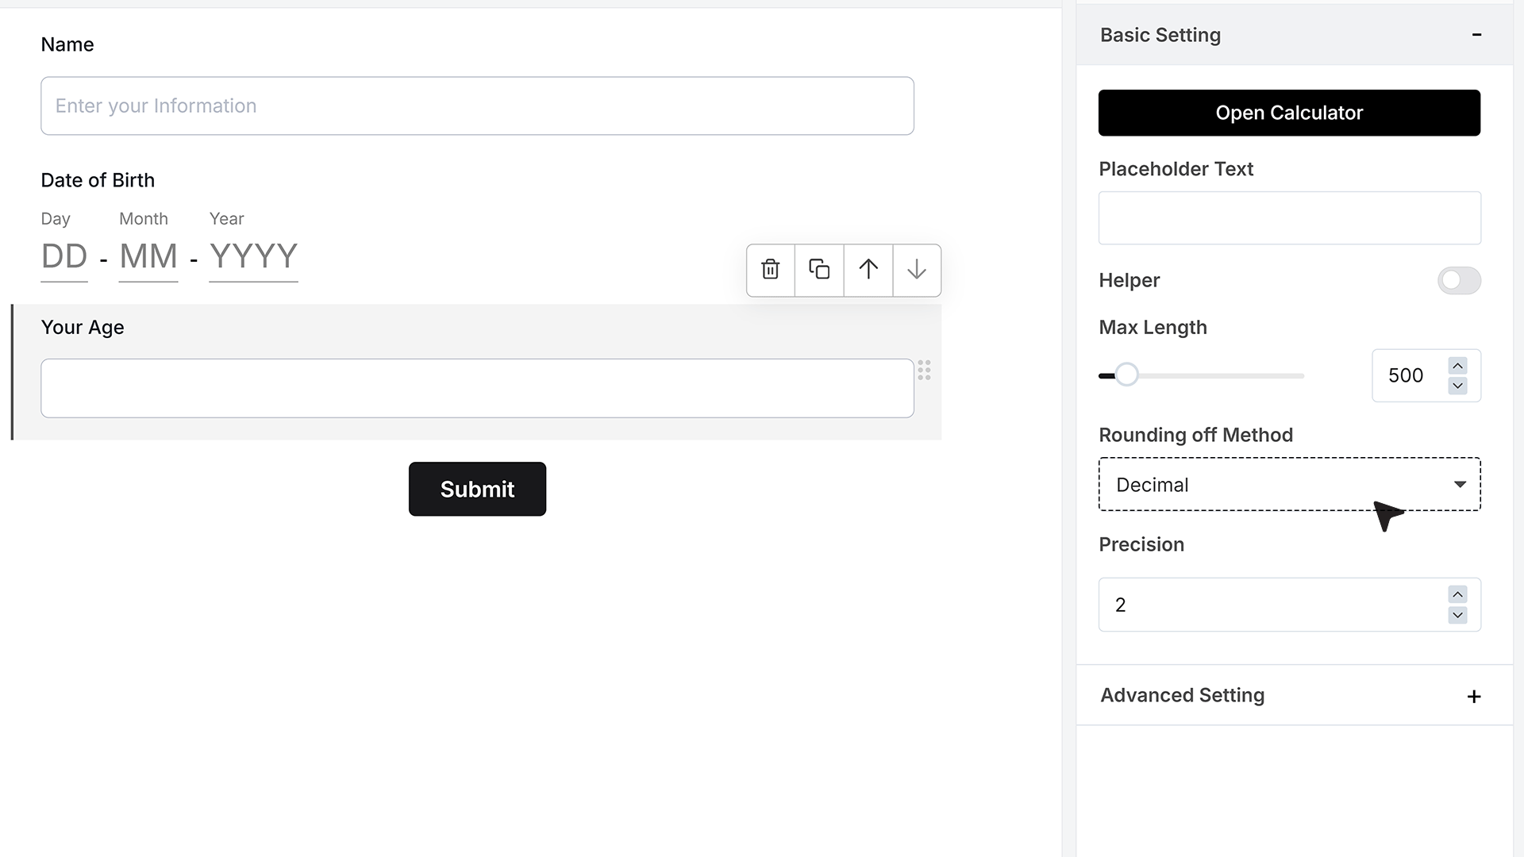The height and width of the screenshot is (857, 1524).
Task: Duplicate the Your Age field
Action: 819,270
